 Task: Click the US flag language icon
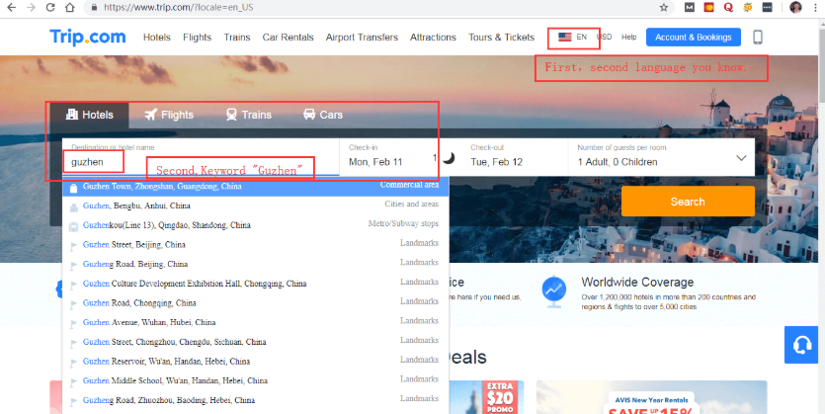565,38
